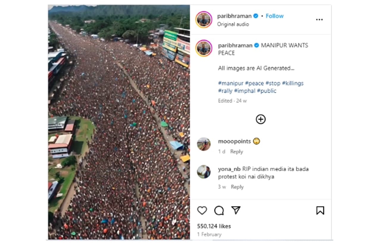
Task: Click the Original audio link
Action: point(233,24)
